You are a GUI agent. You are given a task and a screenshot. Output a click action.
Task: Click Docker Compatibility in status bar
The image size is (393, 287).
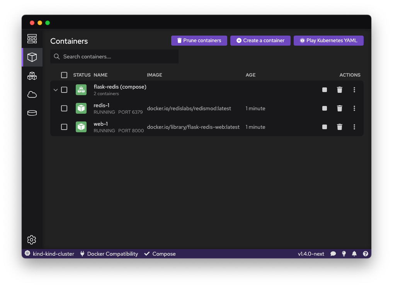pyautogui.click(x=109, y=254)
